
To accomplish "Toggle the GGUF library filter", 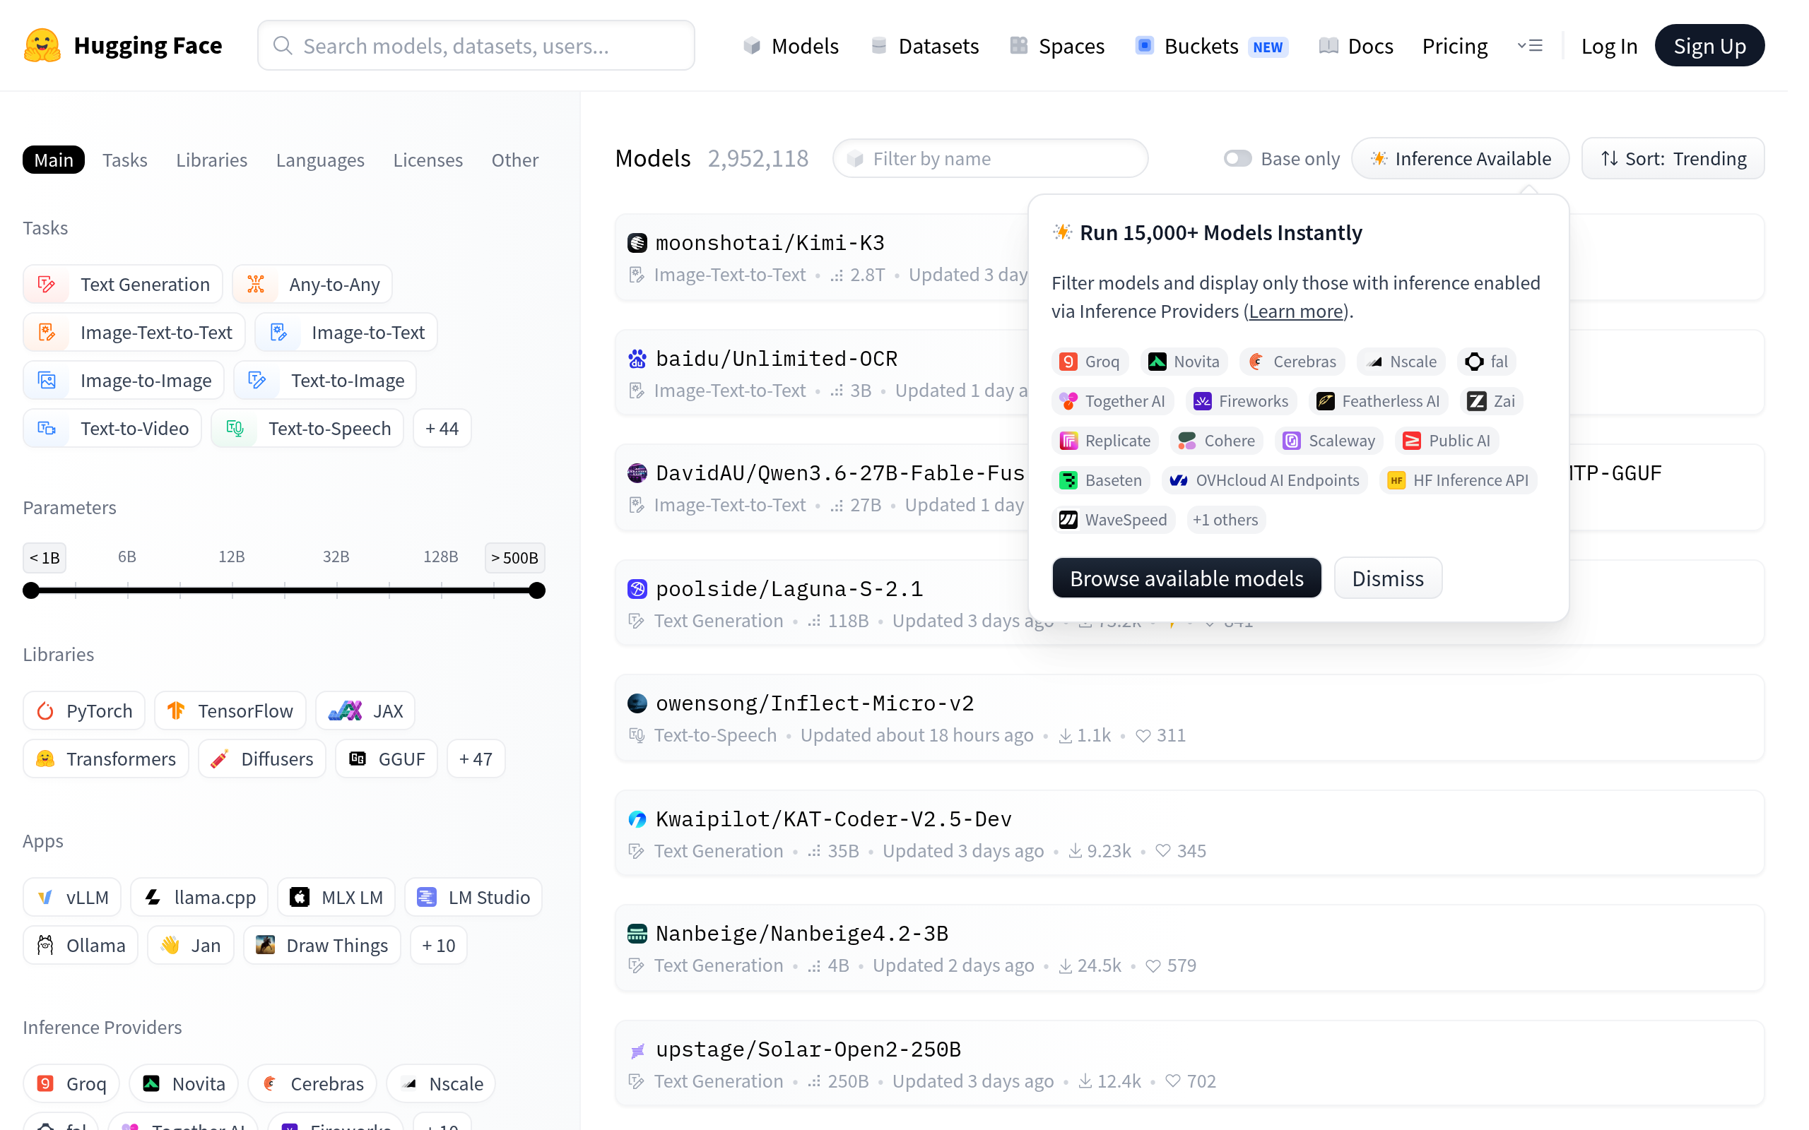I will point(387,759).
